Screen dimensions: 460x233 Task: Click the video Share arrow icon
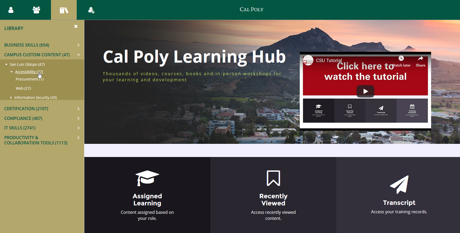421,58
